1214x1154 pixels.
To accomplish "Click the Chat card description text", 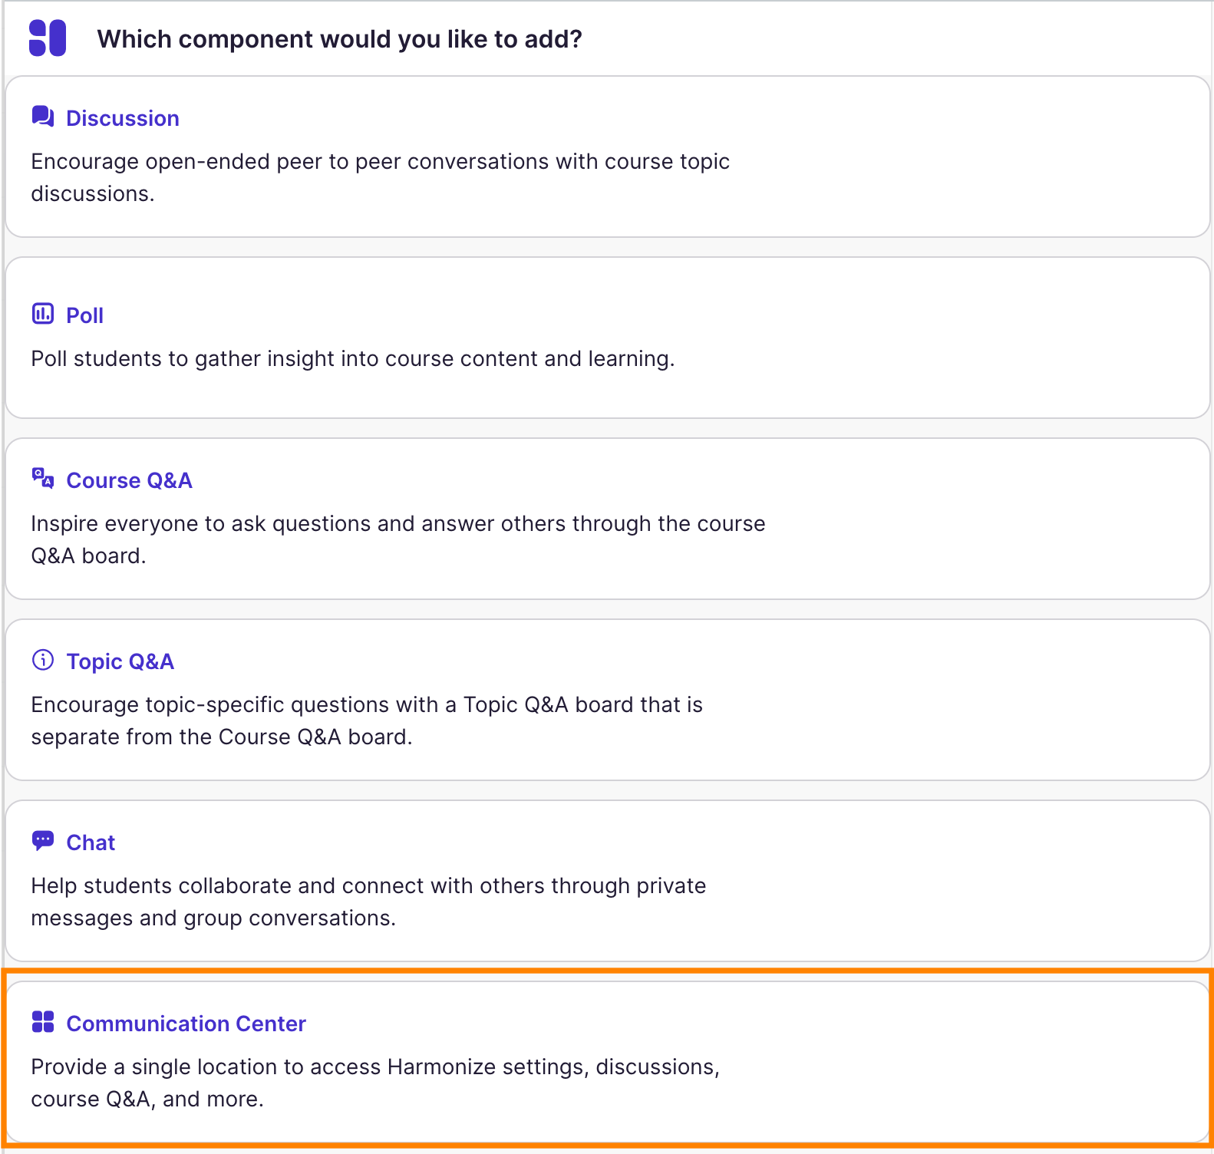I will pos(368,902).
